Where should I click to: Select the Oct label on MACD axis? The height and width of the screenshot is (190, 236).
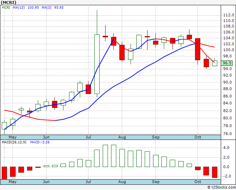(x=197, y=182)
